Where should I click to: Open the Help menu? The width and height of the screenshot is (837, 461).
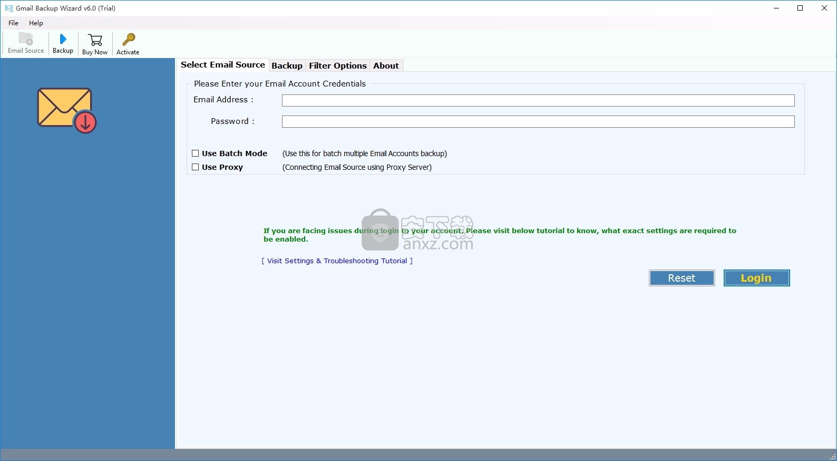click(x=36, y=23)
